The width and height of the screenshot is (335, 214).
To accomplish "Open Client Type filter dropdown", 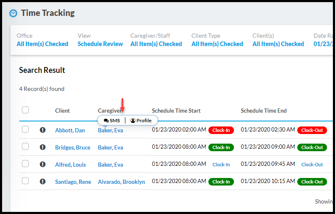I will [x=217, y=44].
